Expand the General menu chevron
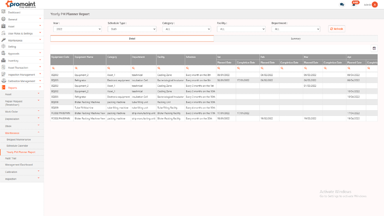Viewport: 384px width, 216px height. (x=40, y=19)
